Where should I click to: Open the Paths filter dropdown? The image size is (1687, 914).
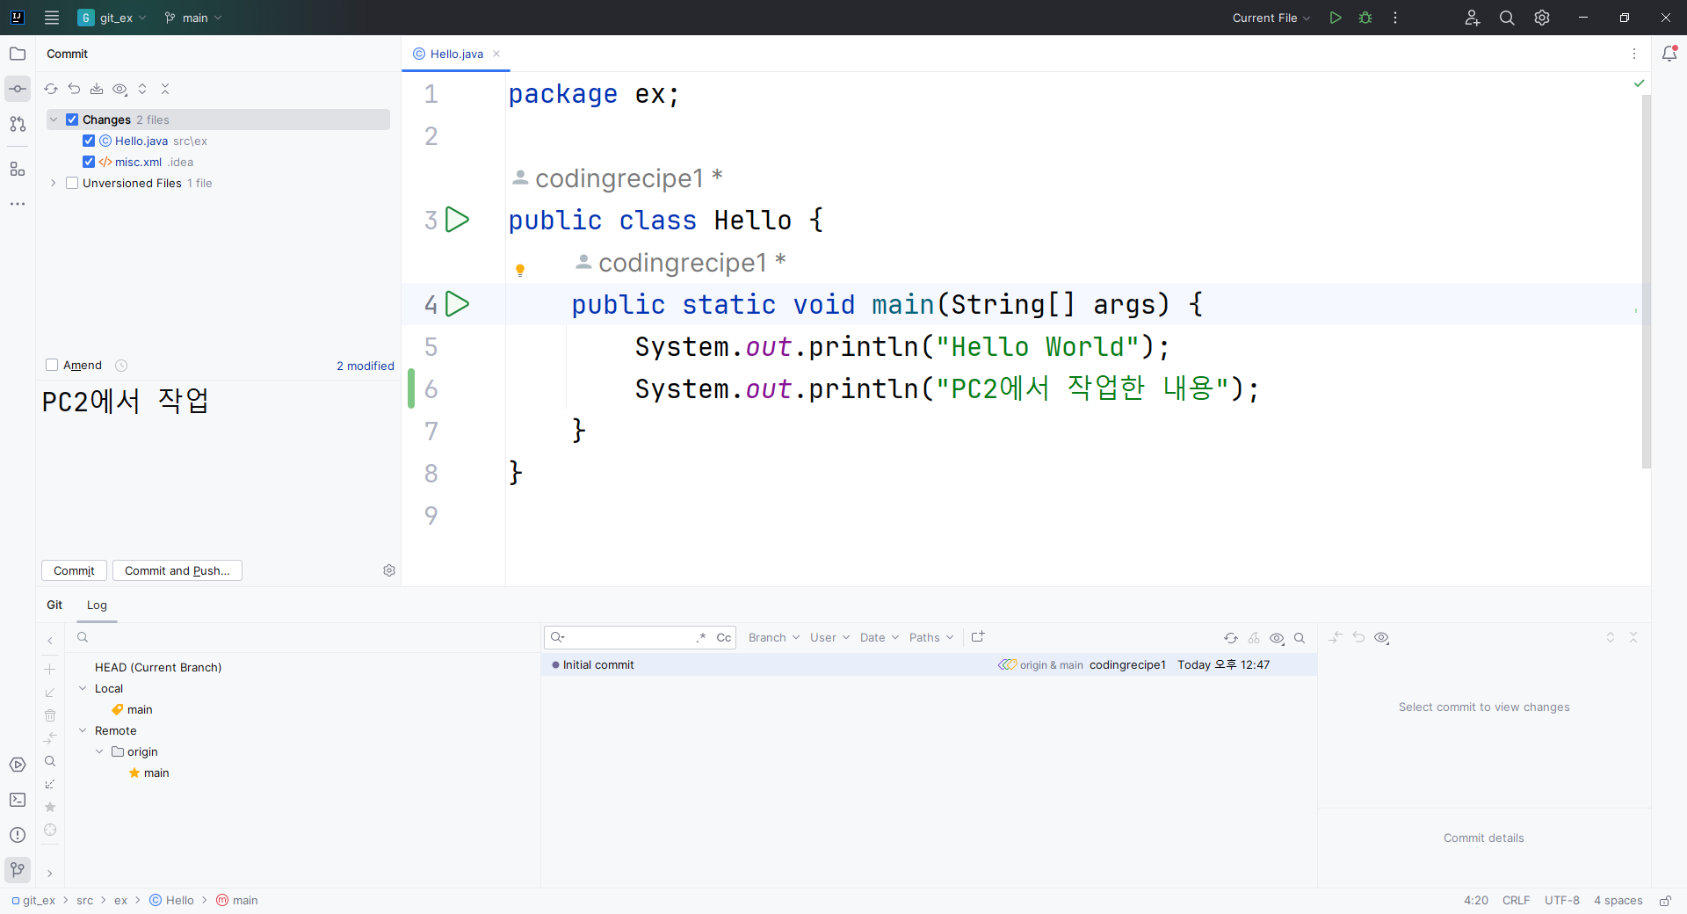click(931, 637)
